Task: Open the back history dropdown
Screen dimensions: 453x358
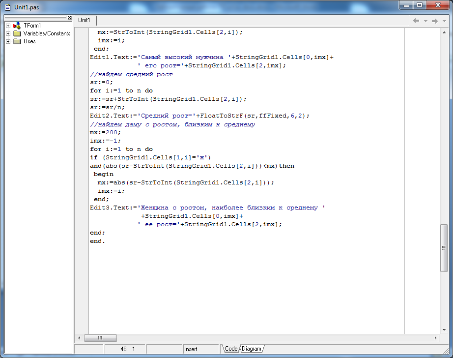Action: (425, 21)
